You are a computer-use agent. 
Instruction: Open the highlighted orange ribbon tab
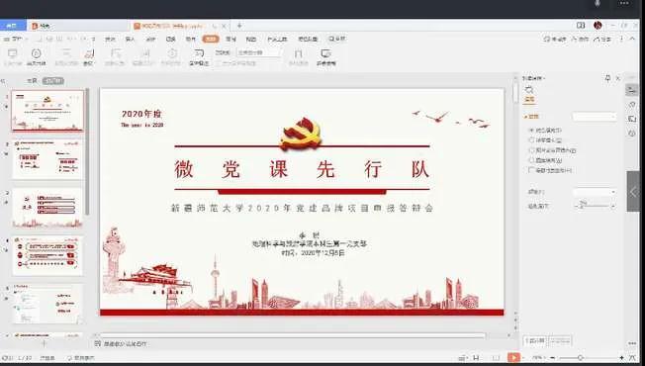[211, 39]
